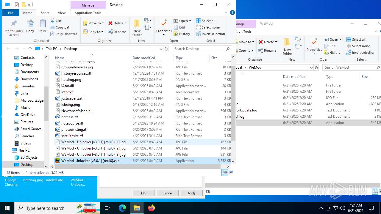This screenshot has height=214, width=381.
Task: Create a New folder in Desktop window
Action: 137,28
